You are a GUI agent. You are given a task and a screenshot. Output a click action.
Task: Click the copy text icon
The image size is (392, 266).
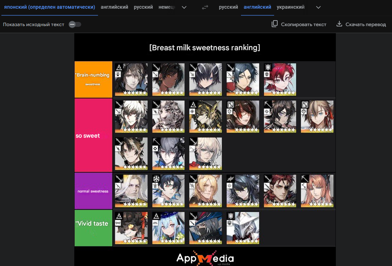(274, 24)
